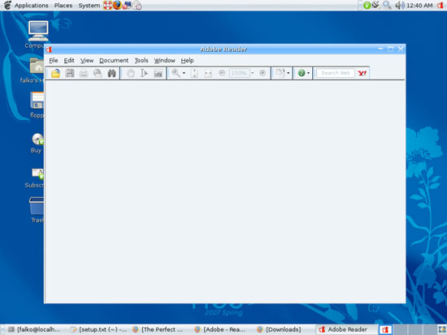
Task: Open the Edit menu
Action: click(x=69, y=60)
